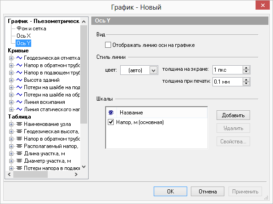Click tree vertical scrollbar down arrow
The height and width of the screenshot is (204, 273).
tap(84, 167)
